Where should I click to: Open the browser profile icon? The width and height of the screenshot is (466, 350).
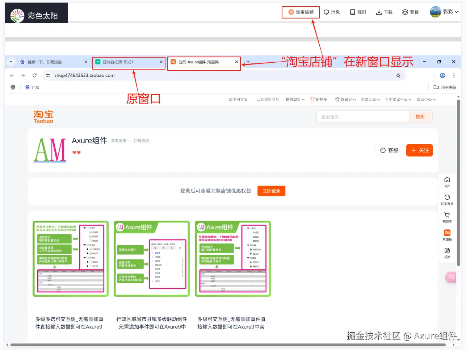[442, 75]
